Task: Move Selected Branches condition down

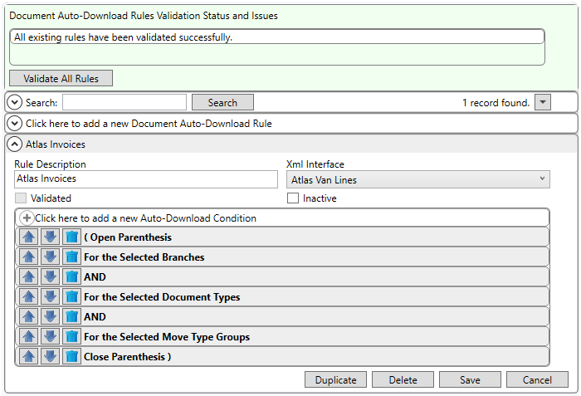Action: coord(50,257)
